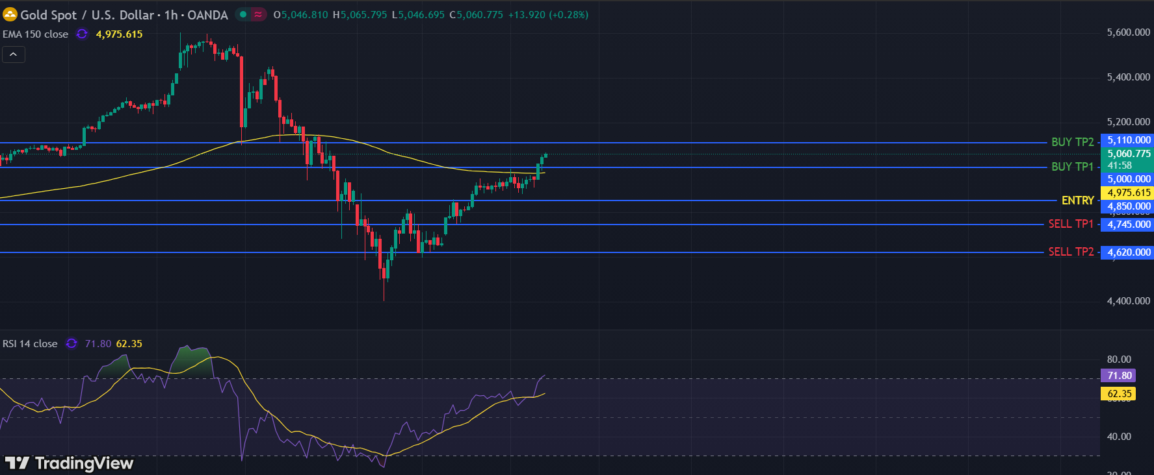Click the yellow EMA 4,975.615 price tag

pyautogui.click(x=1128, y=193)
